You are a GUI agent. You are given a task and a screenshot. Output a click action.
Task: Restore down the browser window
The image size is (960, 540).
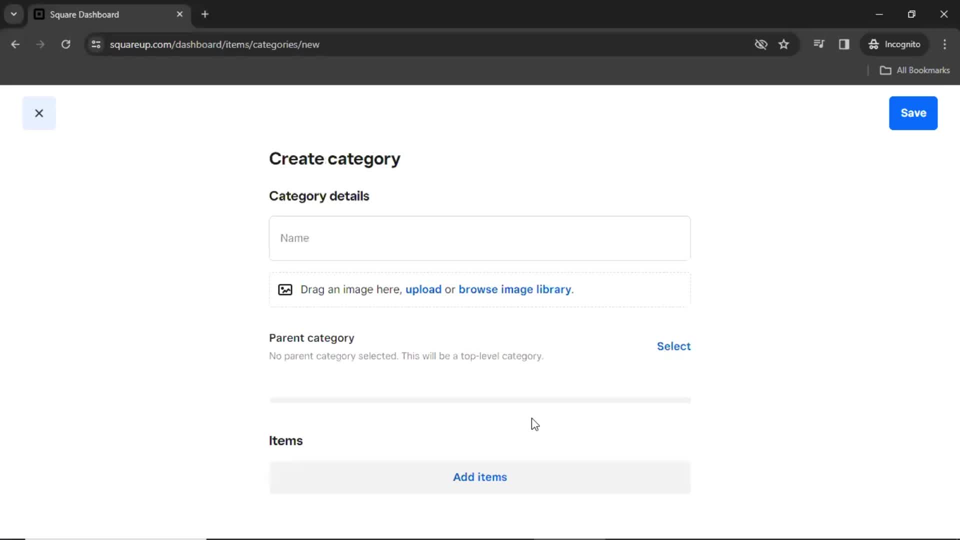[911, 14]
